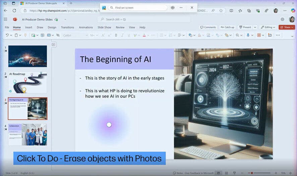
Task: Open the ribbon's three-dot overflow near the end
Action: (x=278, y=35)
